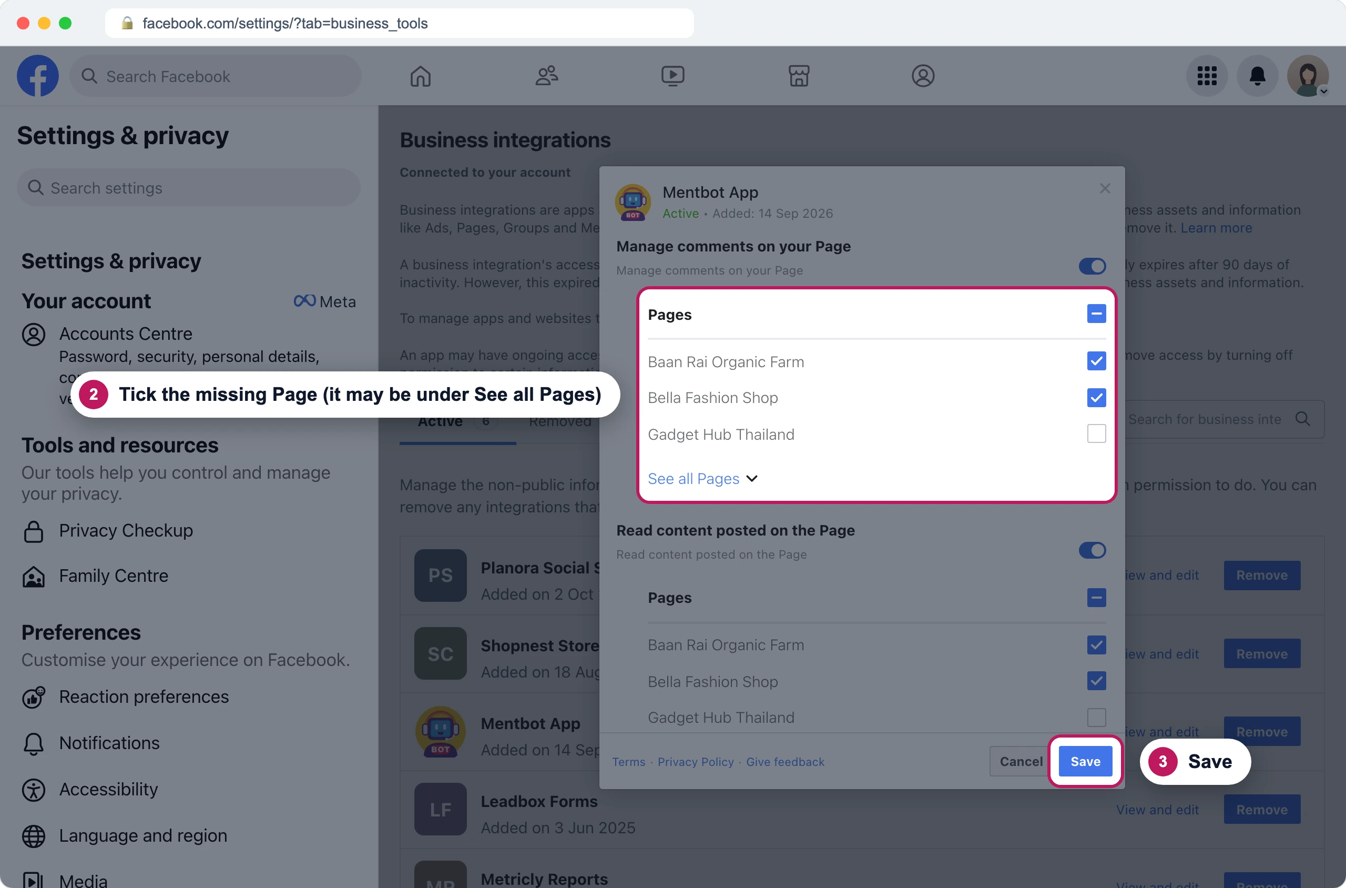Screen dimensions: 1346x888
Task: Click the Family Centre house icon
Action: pyautogui.click(x=34, y=577)
